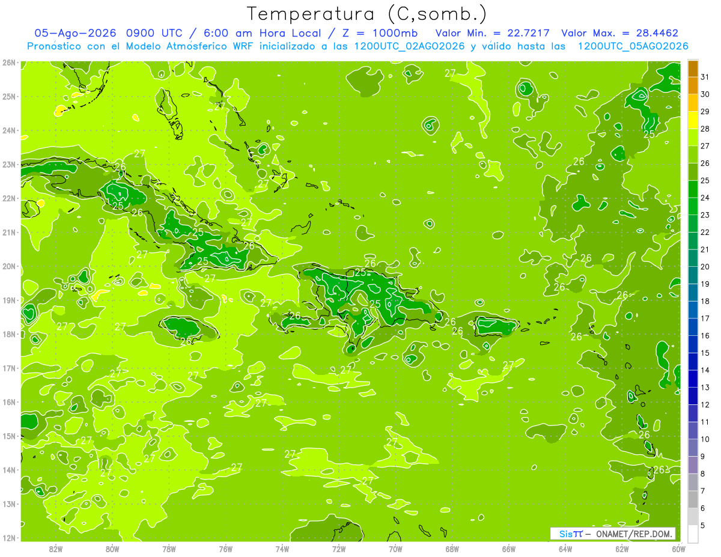Image resolution: width=721 pixels, height=557 pixels.
Task: Click the colorbar scale label '31'
Action: coord(705,77)
